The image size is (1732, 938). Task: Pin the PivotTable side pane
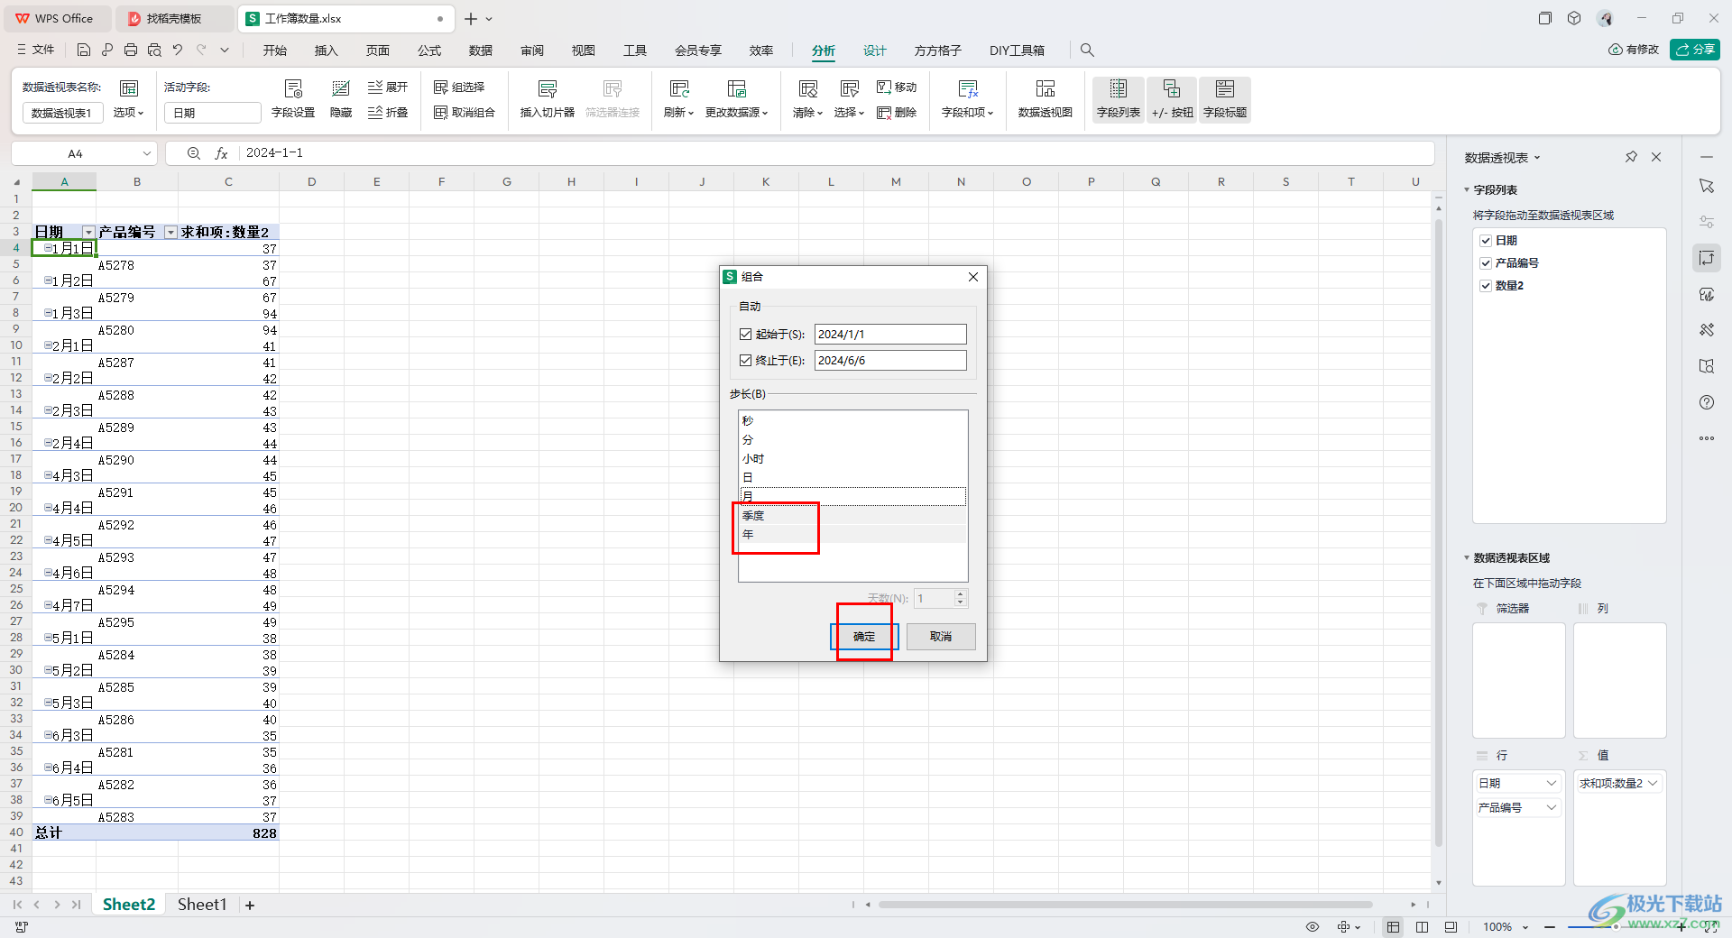tap(1631, 157)
